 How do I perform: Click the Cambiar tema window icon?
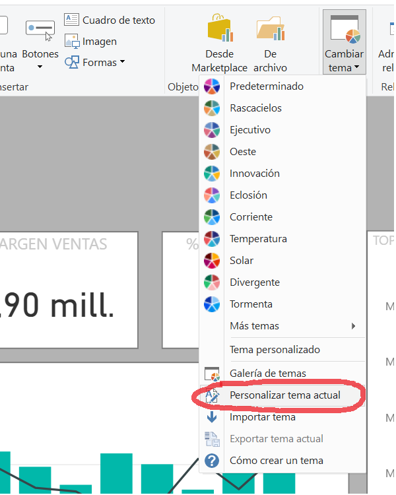point(345,29)
